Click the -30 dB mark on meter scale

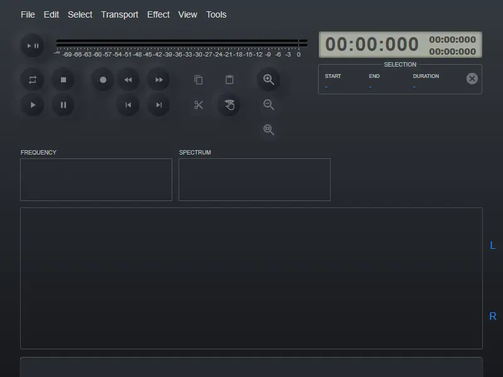(x=198, y=55)
